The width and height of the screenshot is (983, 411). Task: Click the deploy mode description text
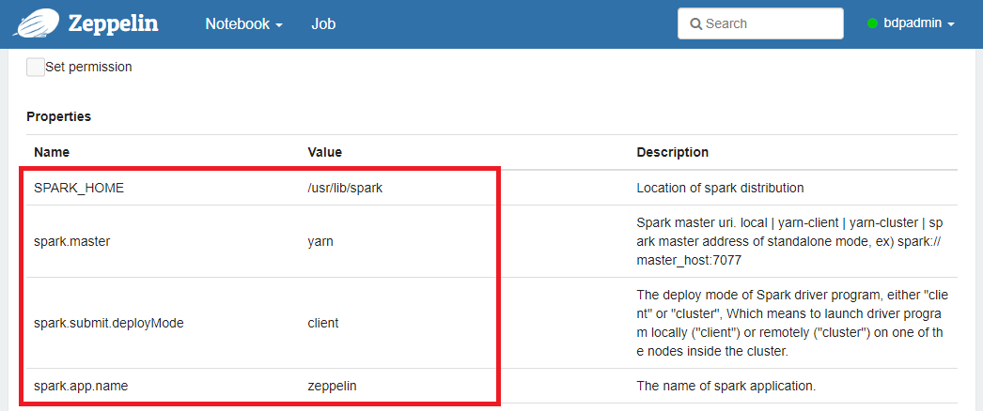point(790,324)
